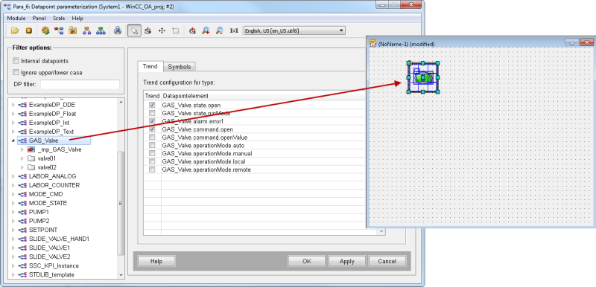The image size is (596, 287).
Task: Switch to the Symbols tab
Action: 180,67
